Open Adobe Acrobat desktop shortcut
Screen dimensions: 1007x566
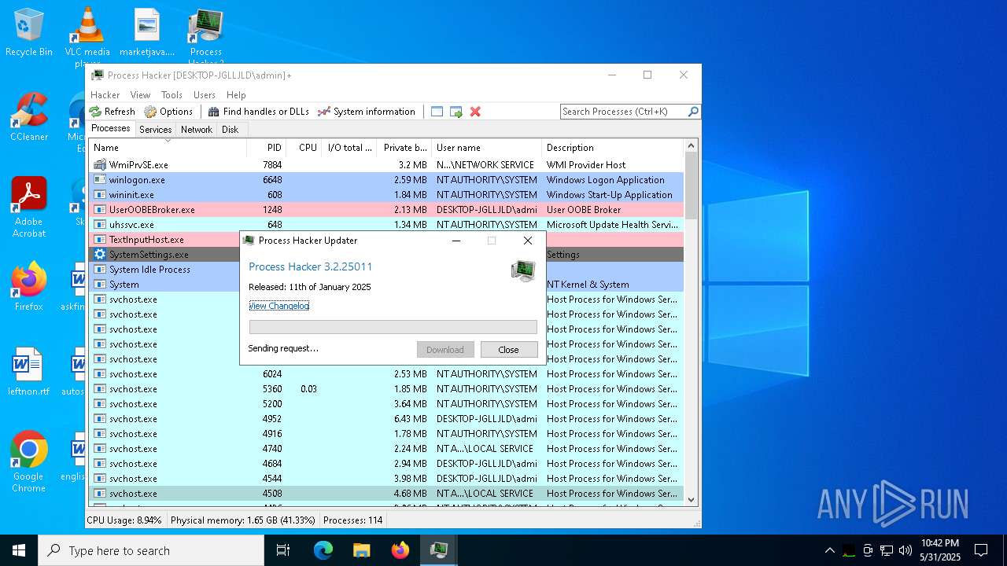[29, 207]
